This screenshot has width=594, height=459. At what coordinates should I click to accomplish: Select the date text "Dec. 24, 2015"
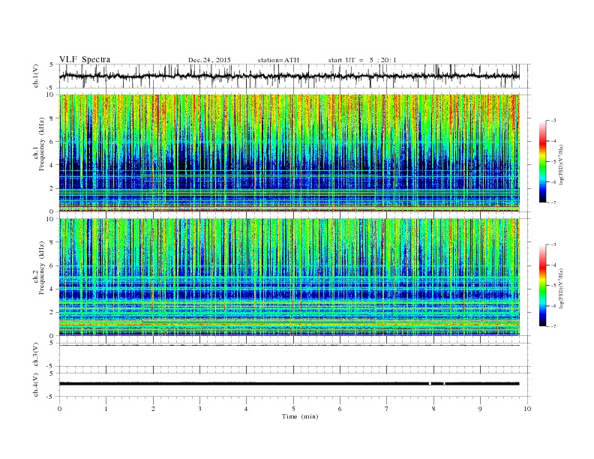(209, 60)
